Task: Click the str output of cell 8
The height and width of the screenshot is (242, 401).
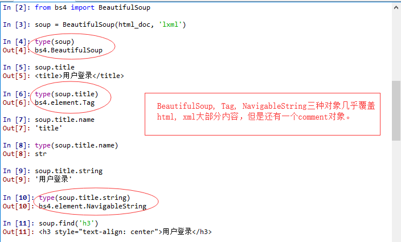Action: coord(40,154)
